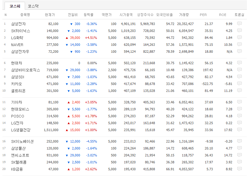249x176 pixels.
Task: Open discussion room icon for LG전자
Action: click(x=239, y=123)
